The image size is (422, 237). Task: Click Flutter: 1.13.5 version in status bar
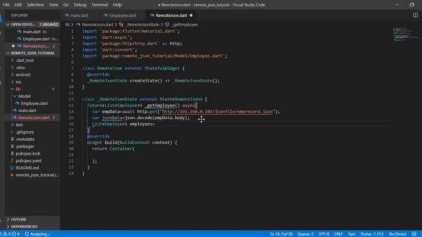[372, 234]
